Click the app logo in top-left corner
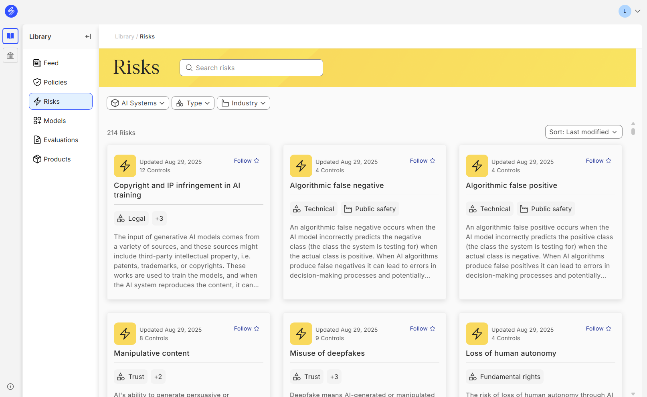Image resolution: width=647 pixels, height=397 pixels. tap(11, 11)
